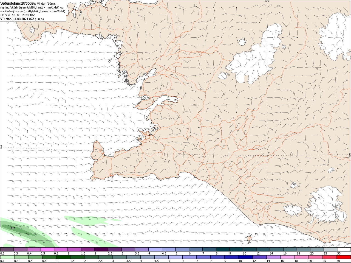Click the '0.2' label in the upper legend
The height and width of the screenshot is (263, 351).
pyautogui.click(x=2, y=253)
